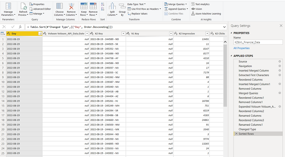Screen dimensions: 285x157
Task: Sort ascending with A-Z icon
Action: [x=103, y=4]
